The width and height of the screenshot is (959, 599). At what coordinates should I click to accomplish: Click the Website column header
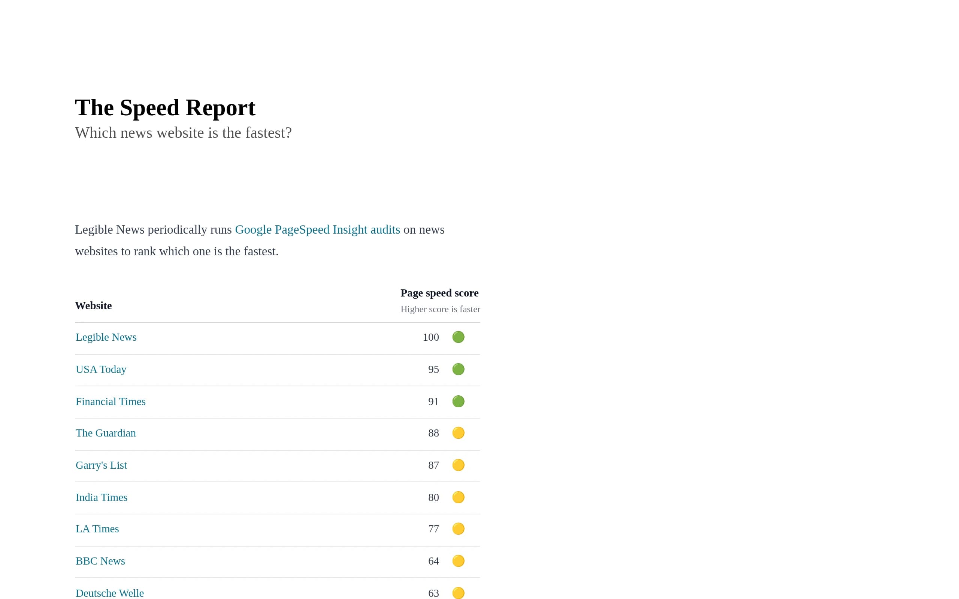[x=94, y=305]
